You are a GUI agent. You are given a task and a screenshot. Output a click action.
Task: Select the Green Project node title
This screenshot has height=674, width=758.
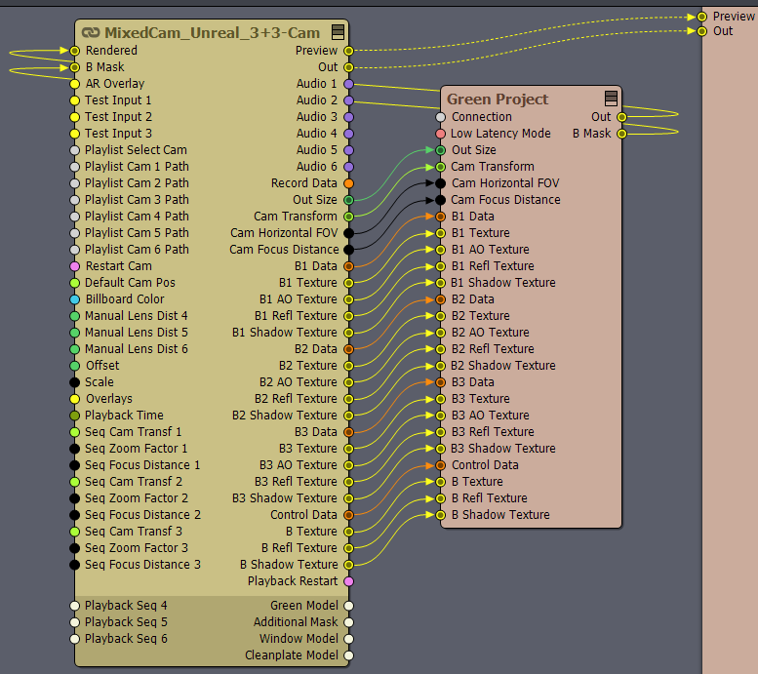tap(498, 99)
